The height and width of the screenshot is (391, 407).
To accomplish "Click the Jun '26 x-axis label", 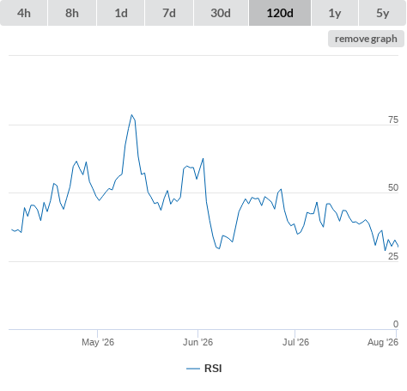I will pos(197,342).
